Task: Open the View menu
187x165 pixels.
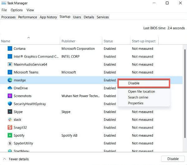Action: click(30, 10)
